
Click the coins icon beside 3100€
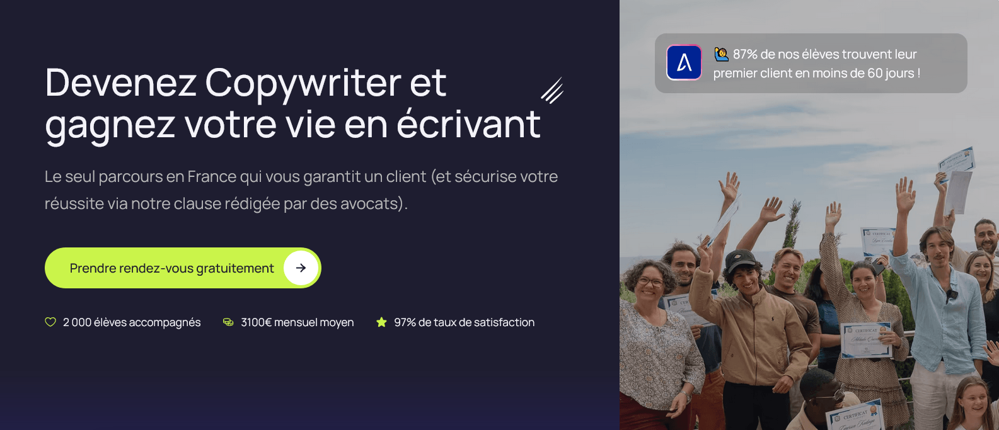click(228, 322)
